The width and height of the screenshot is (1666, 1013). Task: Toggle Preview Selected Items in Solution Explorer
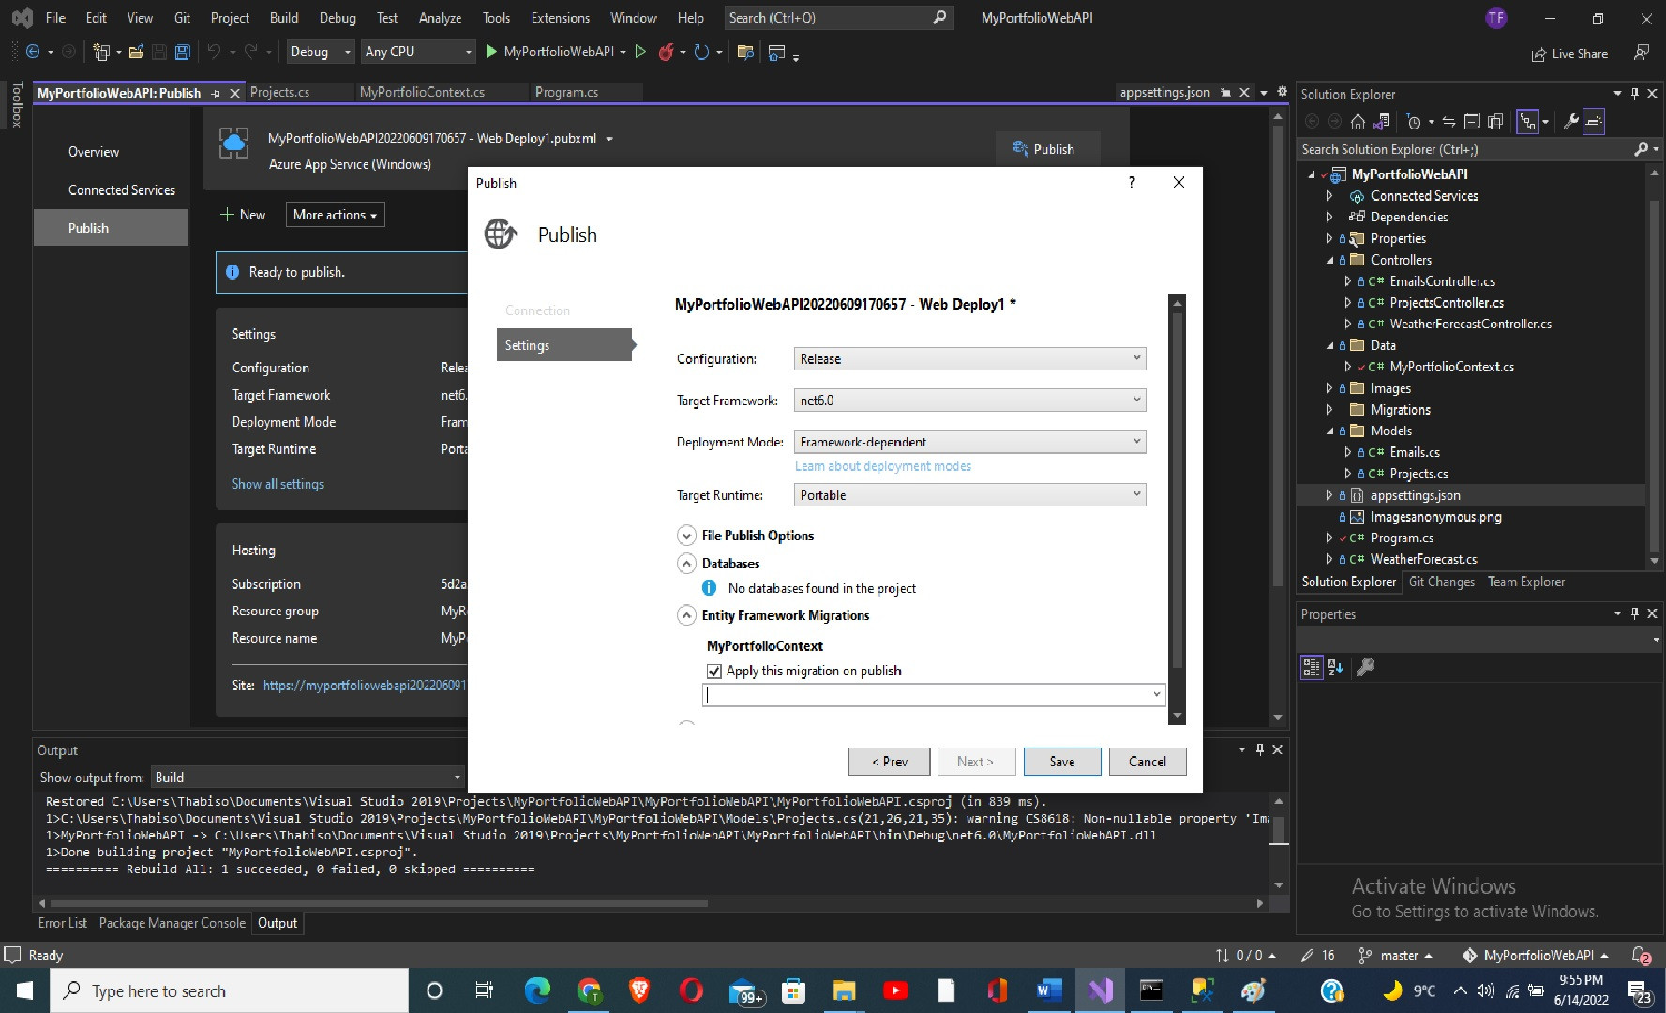point(1594,121)
